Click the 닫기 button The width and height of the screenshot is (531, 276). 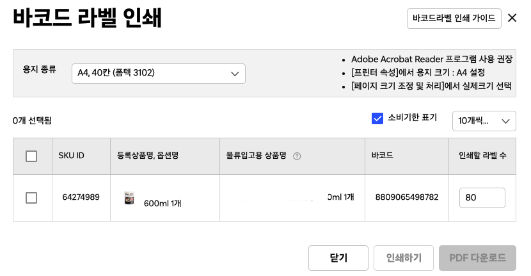click(x=338, y=258)
